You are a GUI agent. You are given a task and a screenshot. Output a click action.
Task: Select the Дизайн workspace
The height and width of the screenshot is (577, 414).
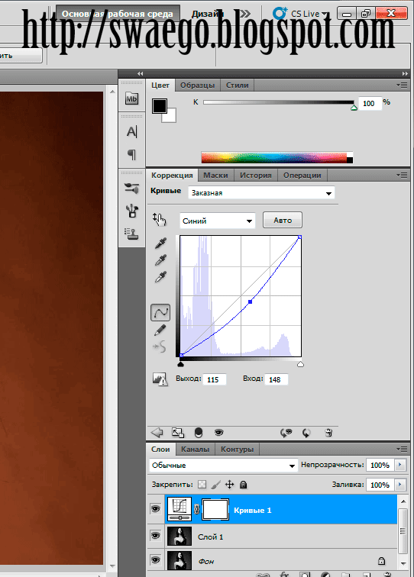pos(208,14)
